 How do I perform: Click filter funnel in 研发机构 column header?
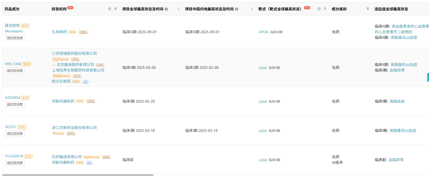coord(116,9)
